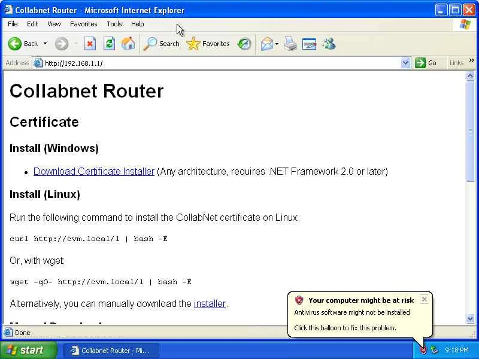
Task: Click the clock showing 9:18 PM
Action: (457, 350)
